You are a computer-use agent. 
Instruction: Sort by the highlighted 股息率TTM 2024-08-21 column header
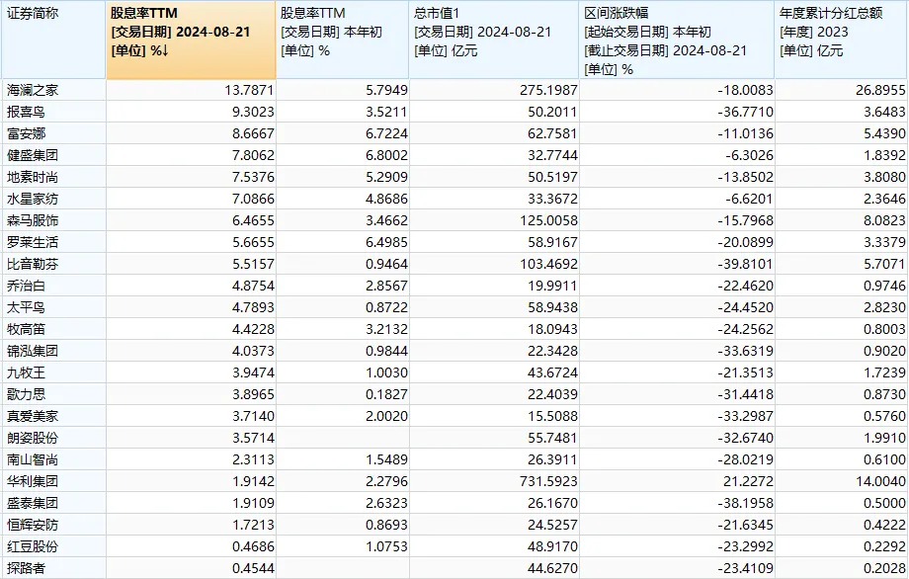pos(192,40)
